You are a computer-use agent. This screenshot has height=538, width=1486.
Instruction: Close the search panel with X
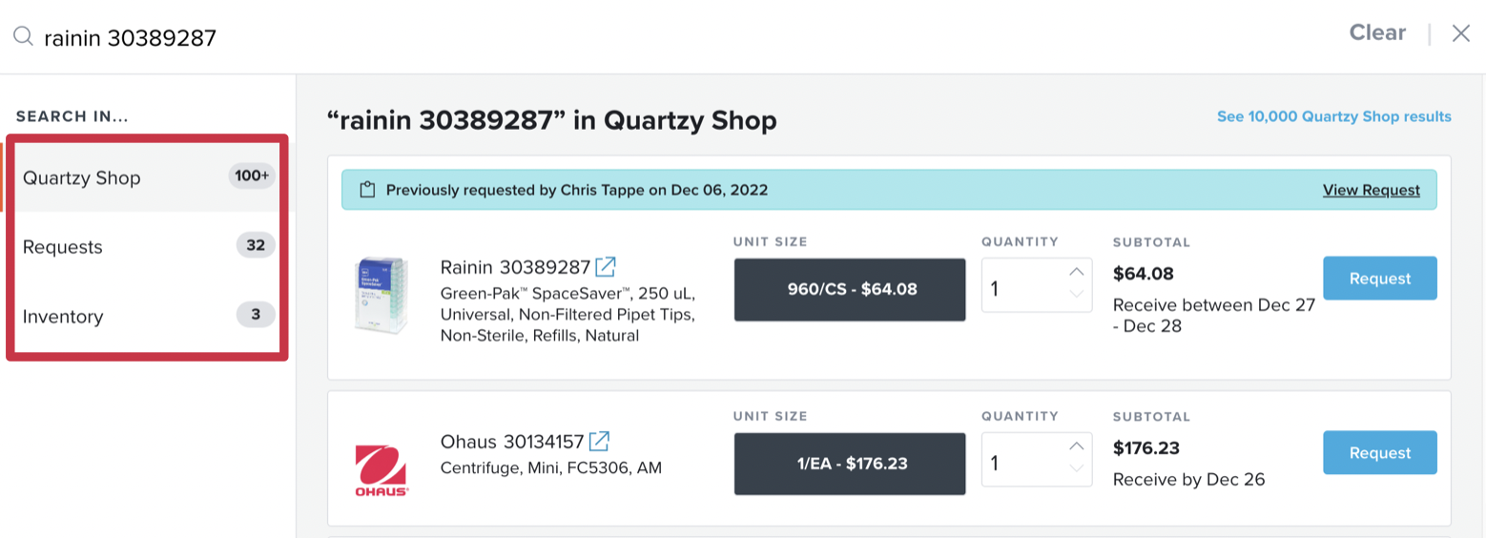click(x=1460, y=34)
